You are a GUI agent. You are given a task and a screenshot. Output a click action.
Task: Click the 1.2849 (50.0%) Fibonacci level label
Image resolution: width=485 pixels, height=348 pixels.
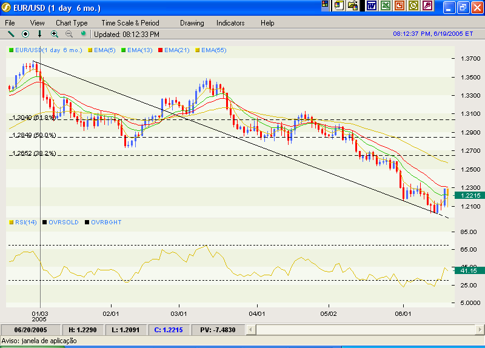coord(34,135)
